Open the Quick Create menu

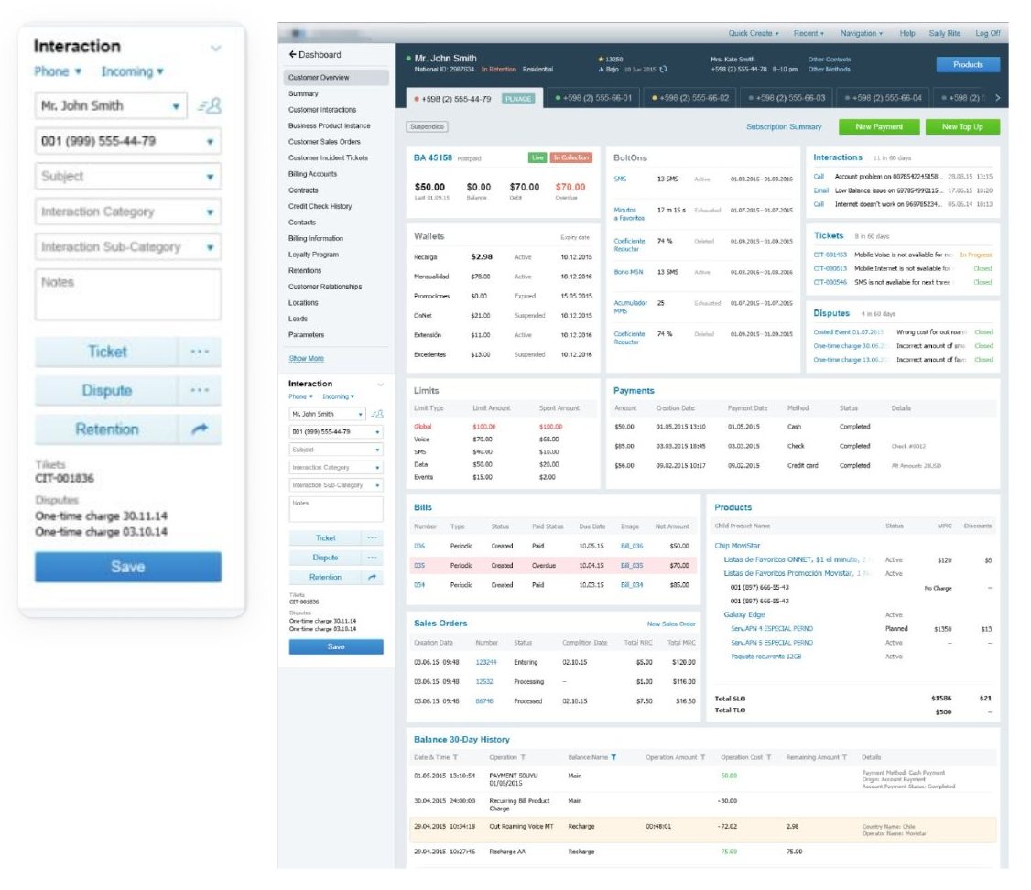click(x=754, y=34)
